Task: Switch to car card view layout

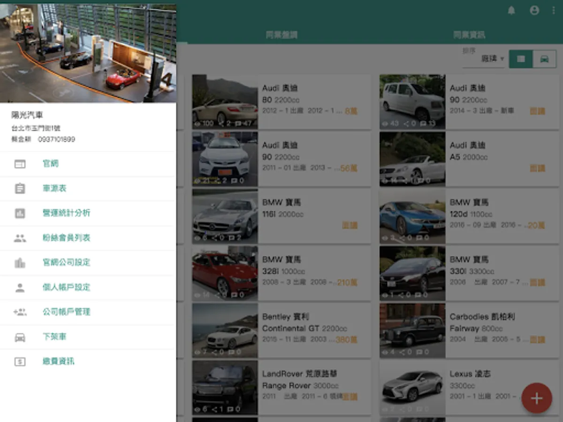Action: click(544, 59)
